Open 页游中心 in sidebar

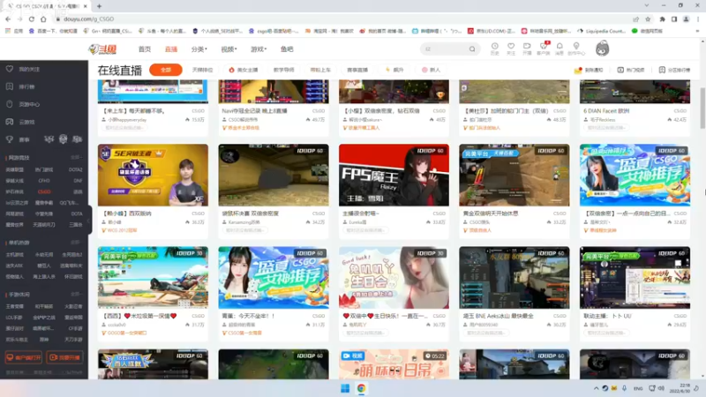click(x=29, y=104)
